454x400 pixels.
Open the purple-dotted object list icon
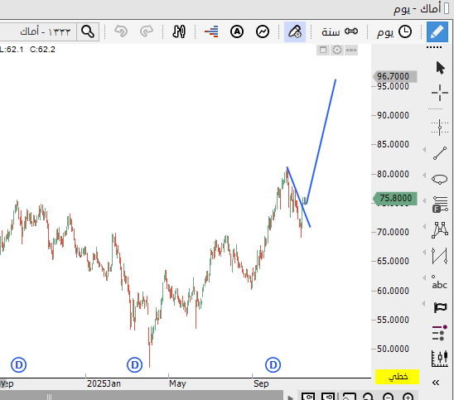coord(440,333)
